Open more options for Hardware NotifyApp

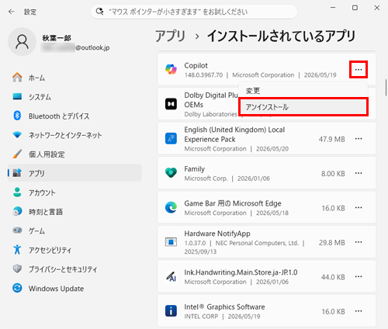359,242
